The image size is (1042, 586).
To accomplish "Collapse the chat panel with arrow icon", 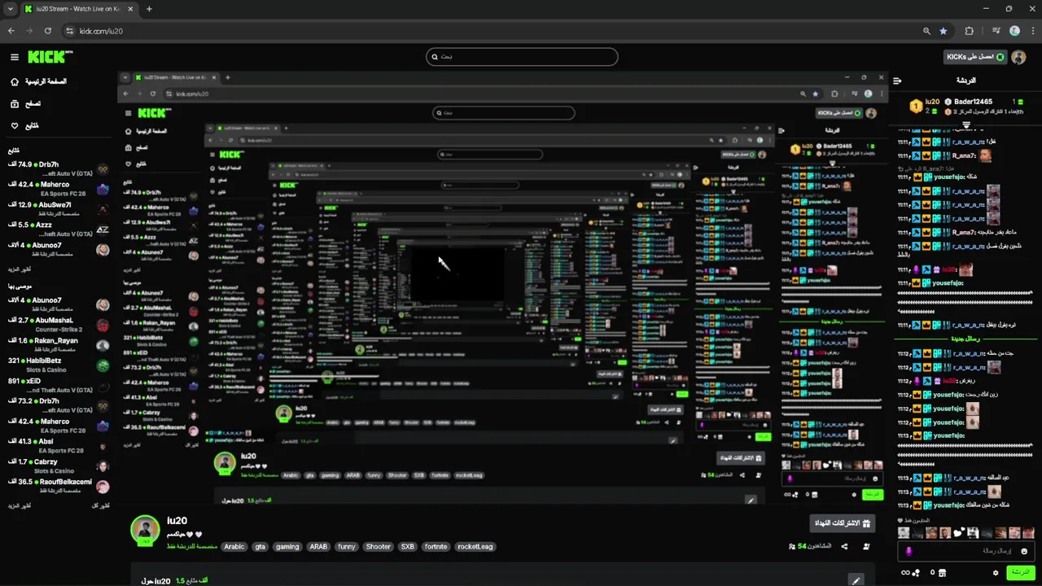I will (897, 81).
